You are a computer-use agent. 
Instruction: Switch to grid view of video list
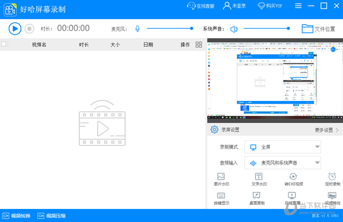click(198, 45)
